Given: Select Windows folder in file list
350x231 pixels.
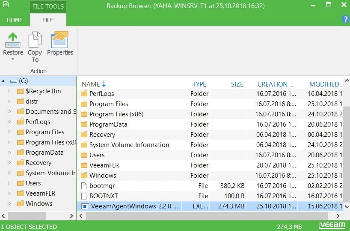Looking at the screenshot, I should coord(210,176).
